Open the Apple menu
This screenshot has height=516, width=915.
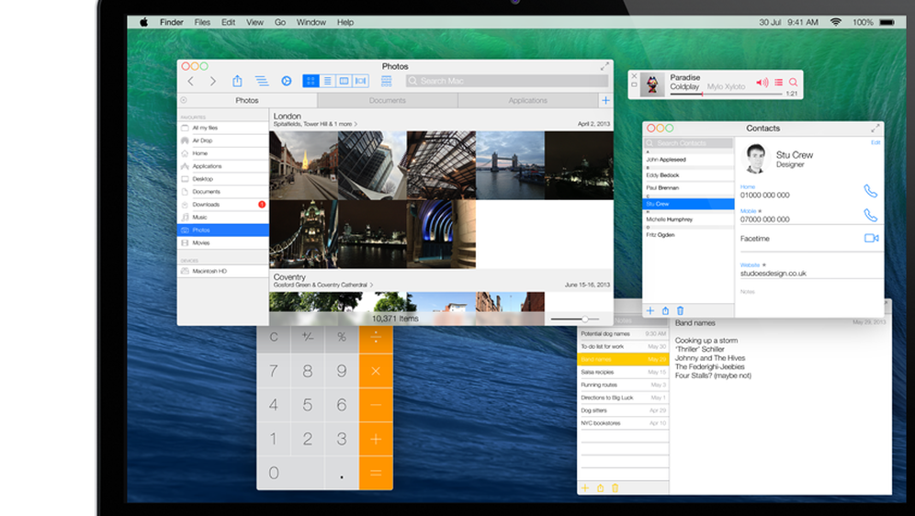pos(143,22)
